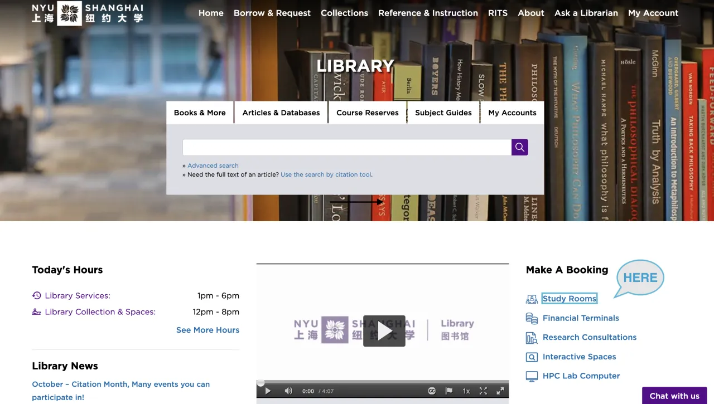
Task: Click the Library Collection & Spaces icon
Action: 37,312
